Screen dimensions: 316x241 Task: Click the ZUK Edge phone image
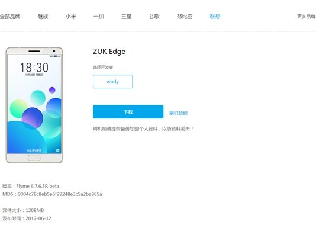click(x=34, y=105)
